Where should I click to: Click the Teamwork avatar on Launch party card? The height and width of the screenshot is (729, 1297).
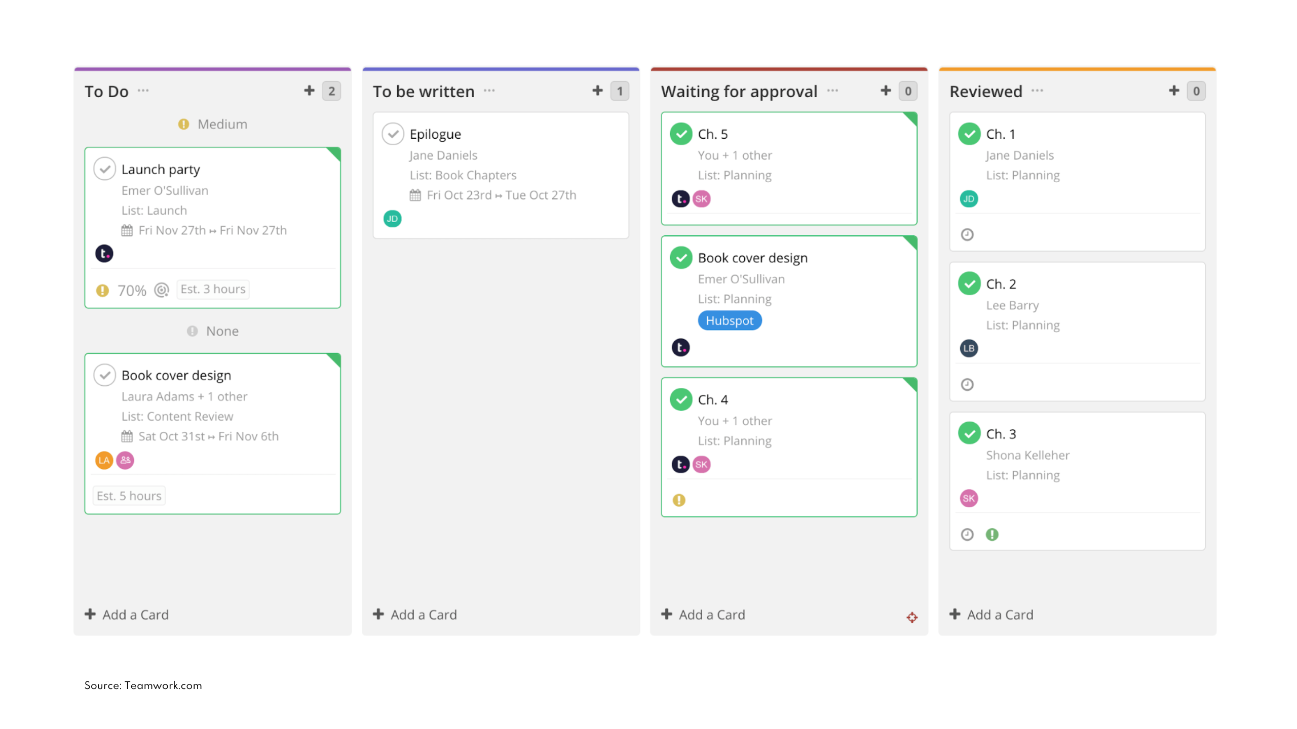[104, 253]
